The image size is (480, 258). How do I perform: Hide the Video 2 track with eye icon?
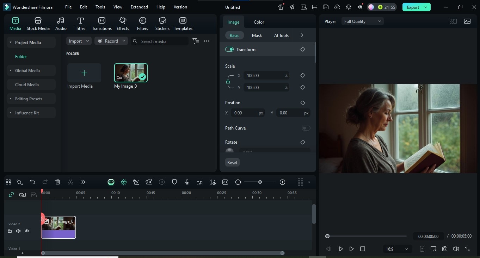click(27, 231)
